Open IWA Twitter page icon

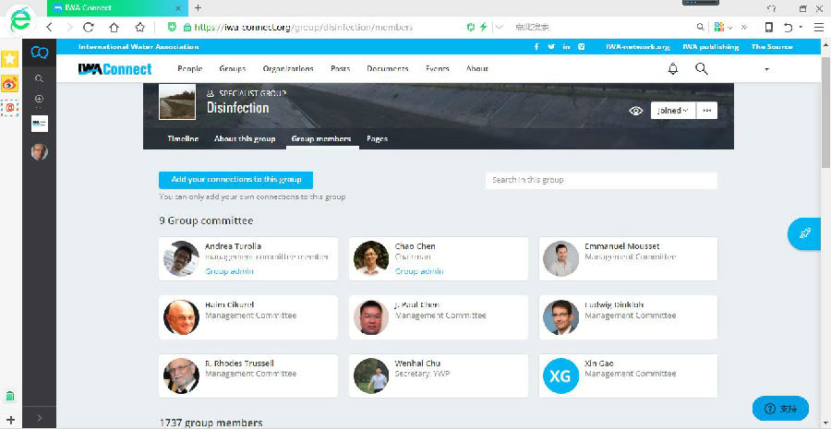pos(551,46)
